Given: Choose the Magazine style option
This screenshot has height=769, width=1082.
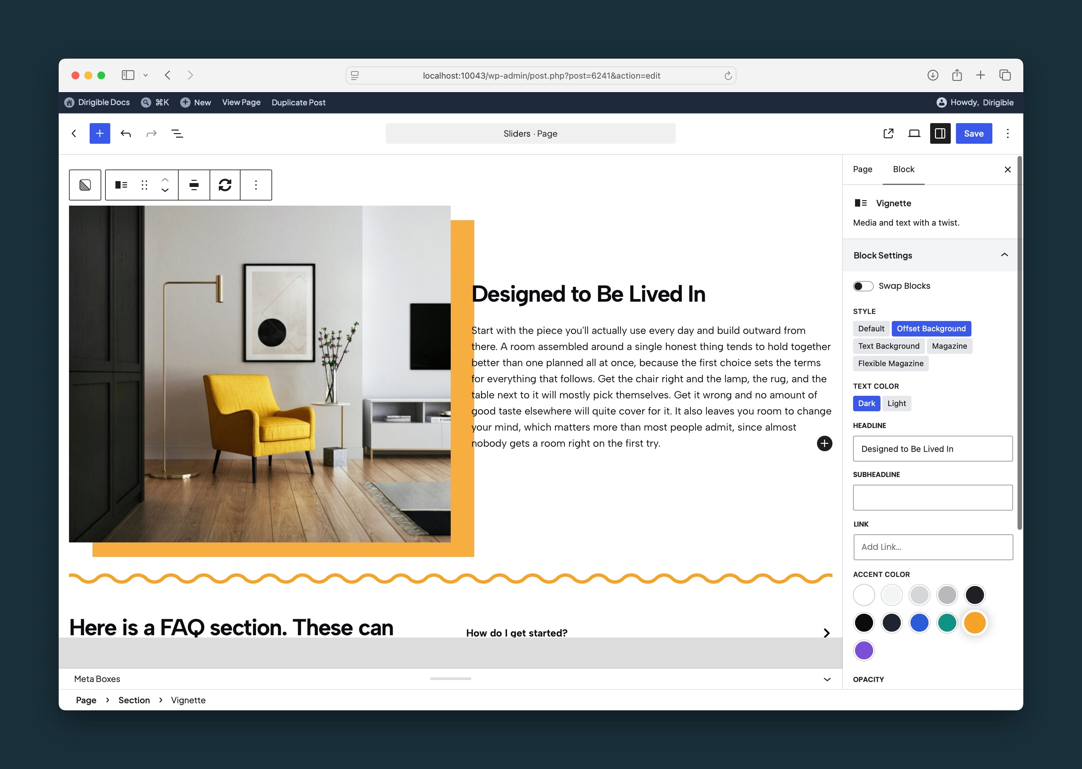Looking at the screenshot, I should pos(949,346).
